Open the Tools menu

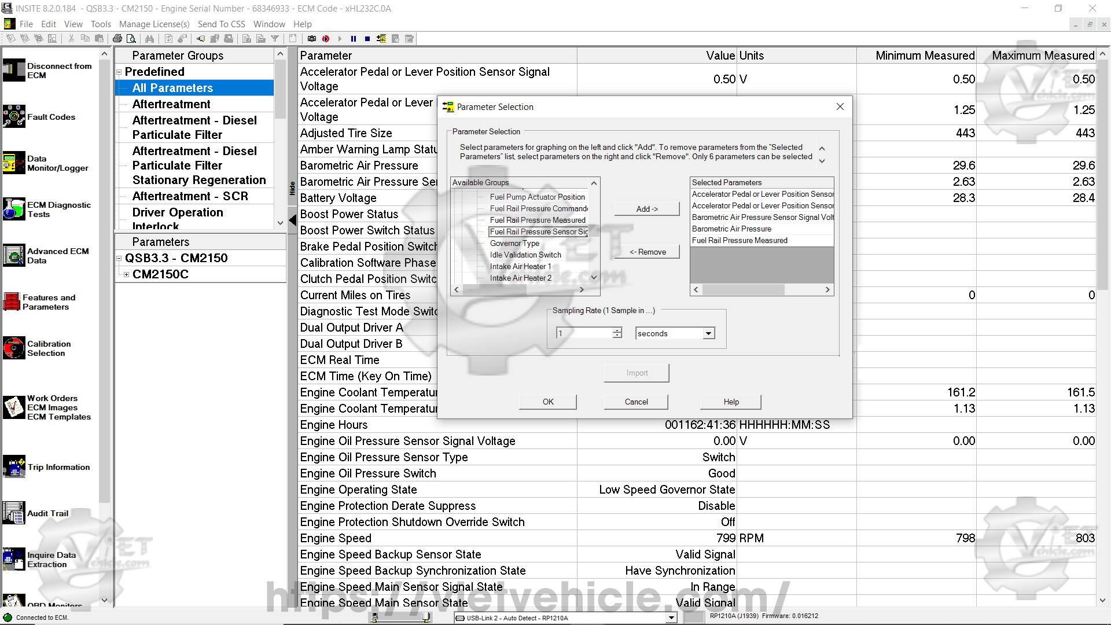[x=100, y=24]
